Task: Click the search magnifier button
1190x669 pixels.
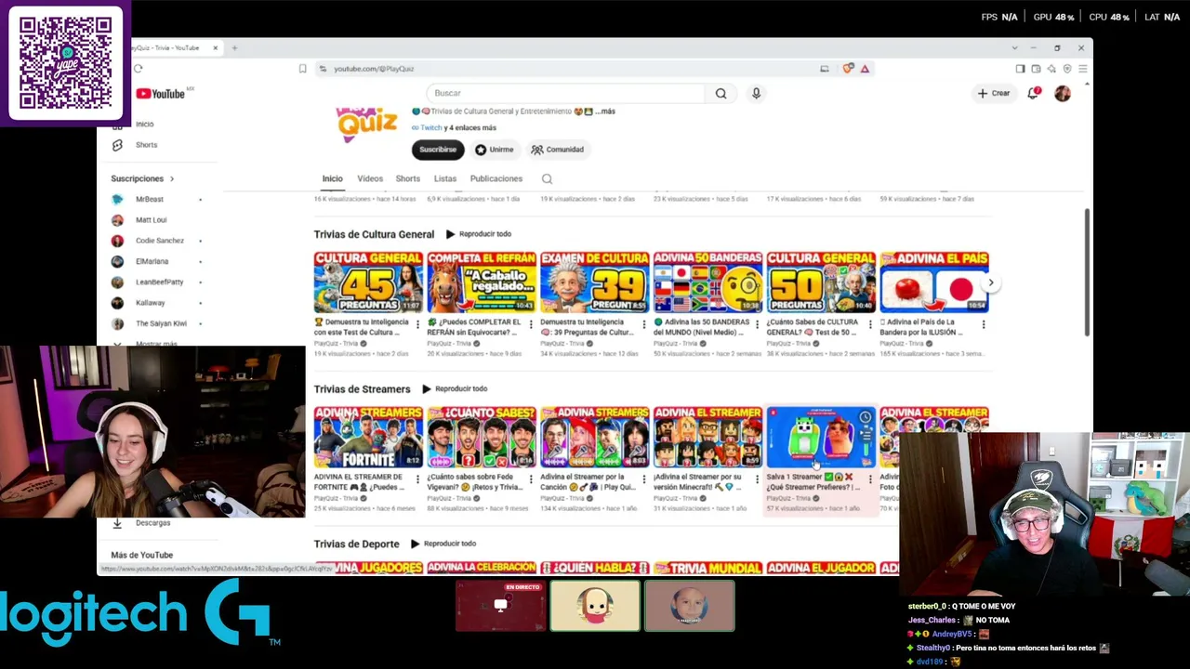Action: pos(721,93)
